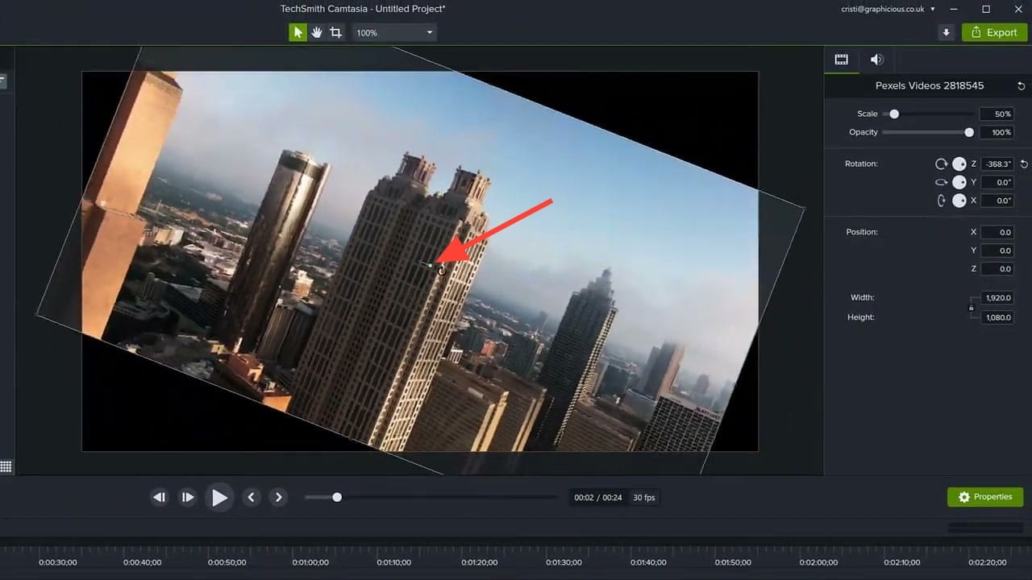The height and width of the screenshot is (580, 1032).
Task: Open the track options grid icon
Action: tap(6, 466)
